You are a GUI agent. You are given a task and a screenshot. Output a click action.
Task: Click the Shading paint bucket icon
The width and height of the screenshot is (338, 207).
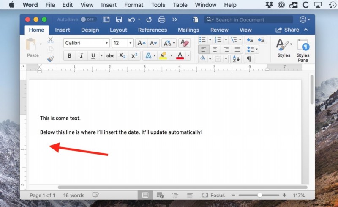point(203,58)
